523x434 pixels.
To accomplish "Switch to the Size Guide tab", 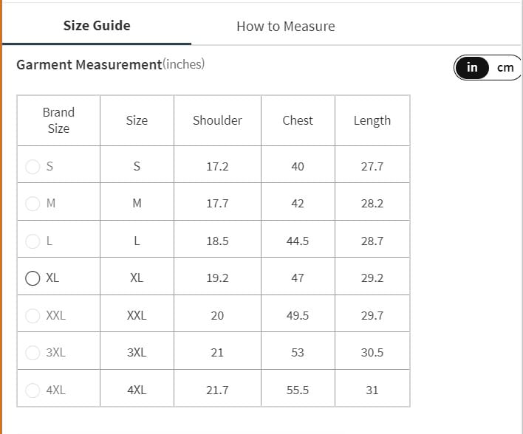I will [97, 26].
